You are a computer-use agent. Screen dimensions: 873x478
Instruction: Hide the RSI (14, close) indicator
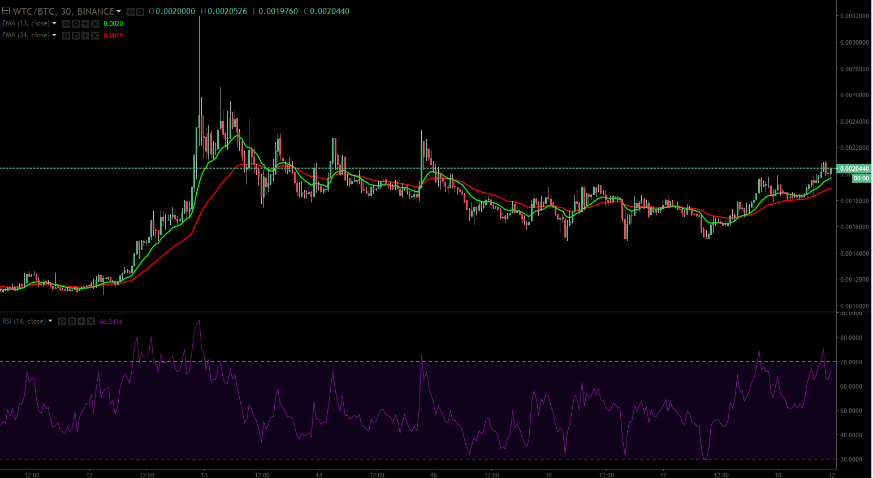coord(62,321)
